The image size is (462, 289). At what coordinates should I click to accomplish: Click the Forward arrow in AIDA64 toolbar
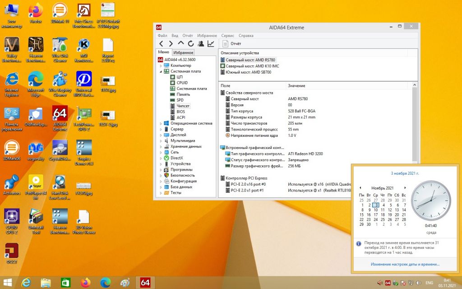pos(171,44)
